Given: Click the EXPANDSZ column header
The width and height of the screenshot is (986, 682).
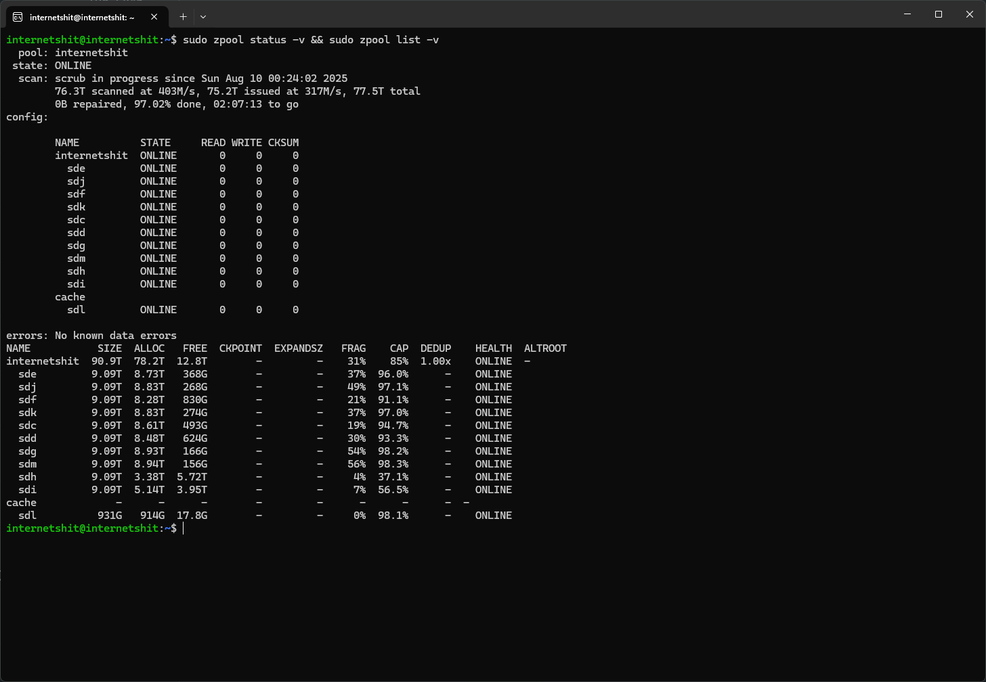Looking at the screenshot, I should (299, 348).
